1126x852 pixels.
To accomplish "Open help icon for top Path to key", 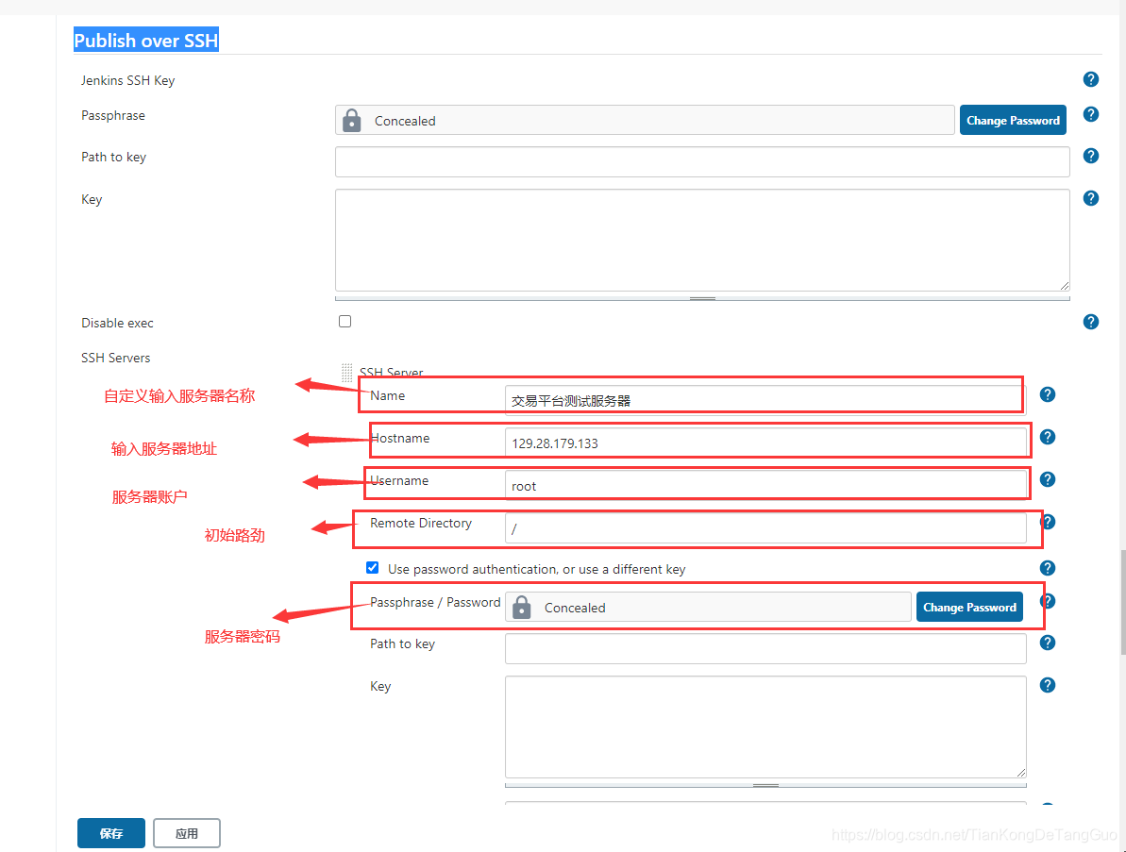I will coord(1090,156).
